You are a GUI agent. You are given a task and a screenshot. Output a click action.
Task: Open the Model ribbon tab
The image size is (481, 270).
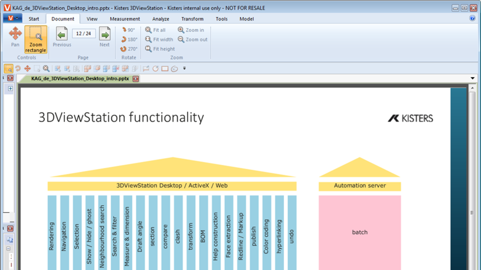click(247, 19)
